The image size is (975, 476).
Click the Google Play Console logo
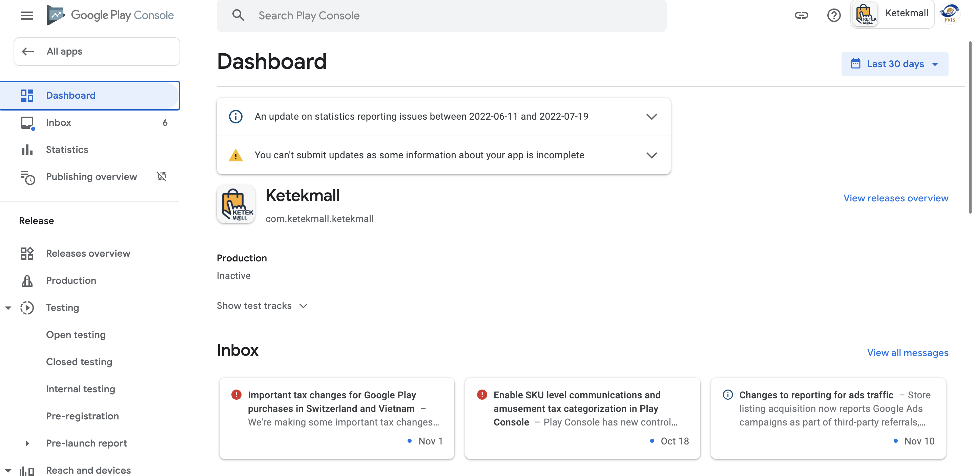[x=110, y=15]
